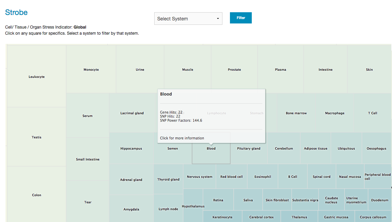
Task: Open the Hippocampus square
Action: point(131,149)
